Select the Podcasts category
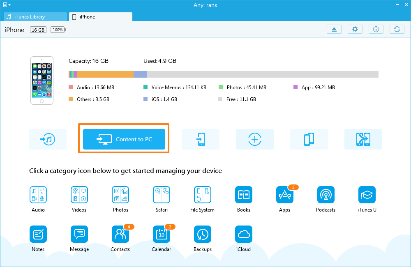The height and width of the screenshot is (267, 411). (326, 195)
